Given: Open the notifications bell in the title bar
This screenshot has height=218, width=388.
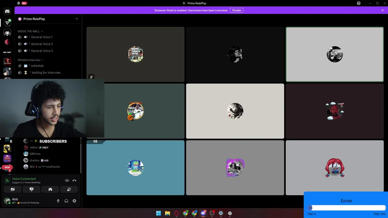Looking at the screenshot, I should (18, 3).
